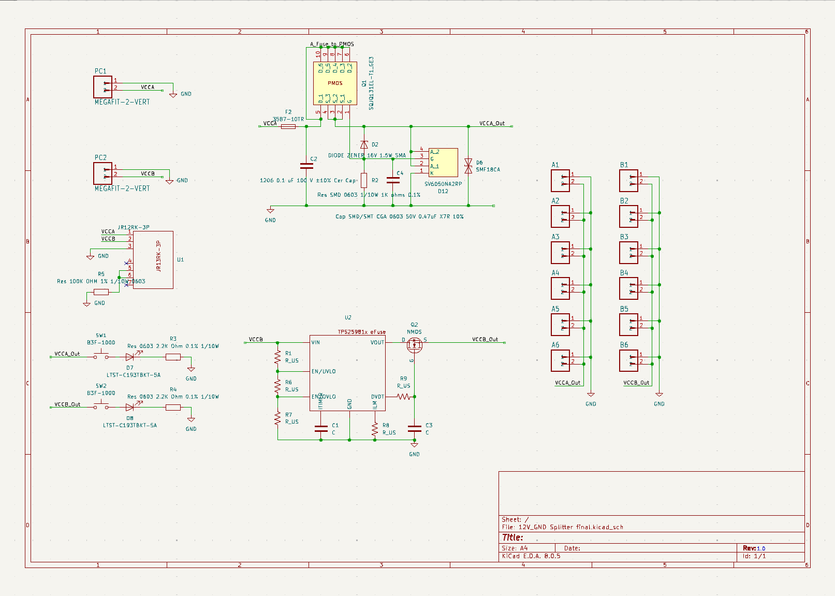Click the Q1 PMOS transistor symbol

pos(335,83)
